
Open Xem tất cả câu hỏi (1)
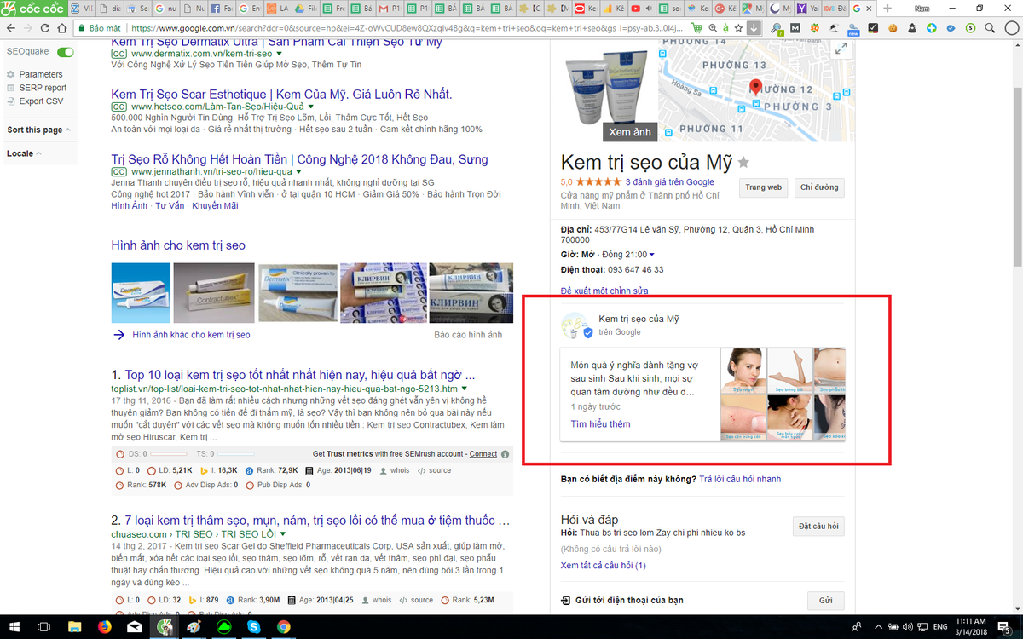pyautogui.click(x=603, y=566)
